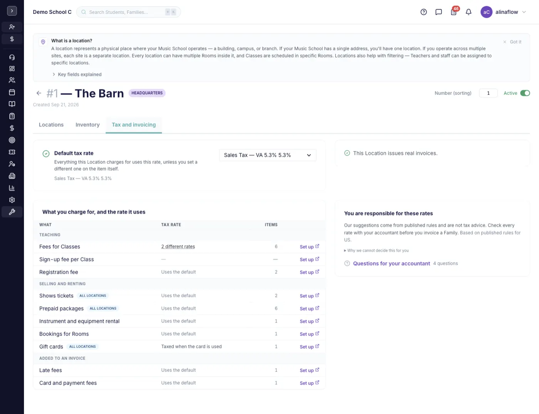539x414 pixels.
Task: Open the target circle sidebar icon
Action: pyautogui.click(x=12, y=140)
